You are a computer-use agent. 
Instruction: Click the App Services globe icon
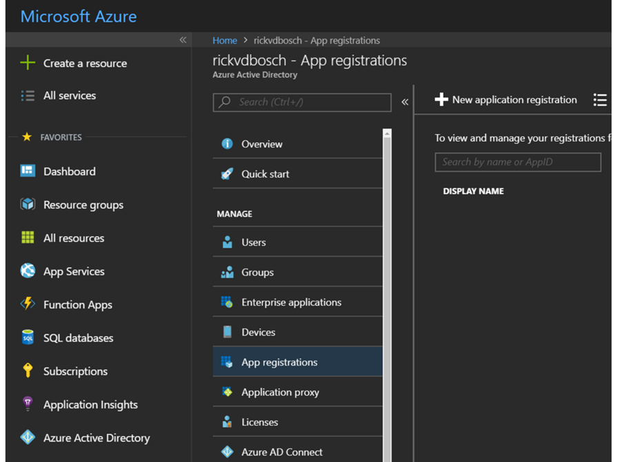[28, 271]
